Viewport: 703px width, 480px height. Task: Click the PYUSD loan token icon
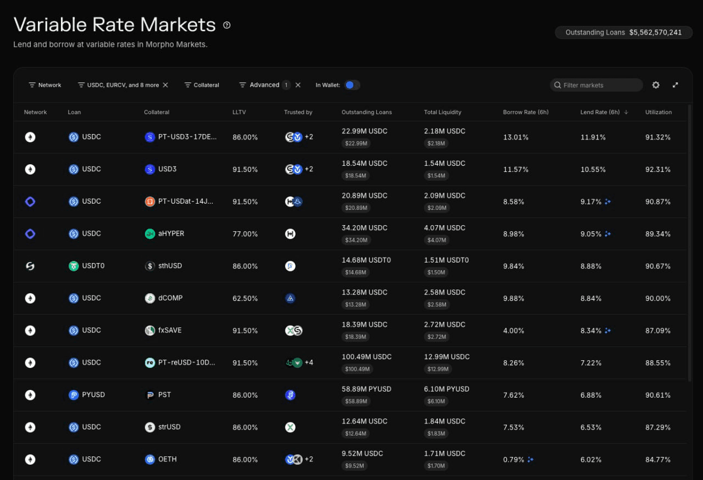coord(74,395)
